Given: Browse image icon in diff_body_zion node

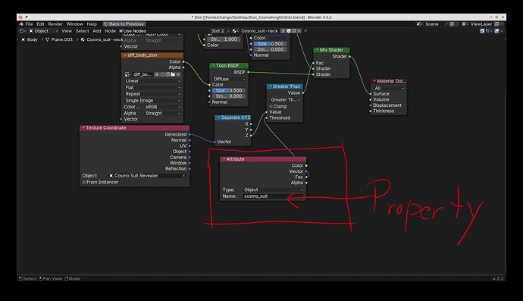Looking at the screenshot, I should 128,74.
